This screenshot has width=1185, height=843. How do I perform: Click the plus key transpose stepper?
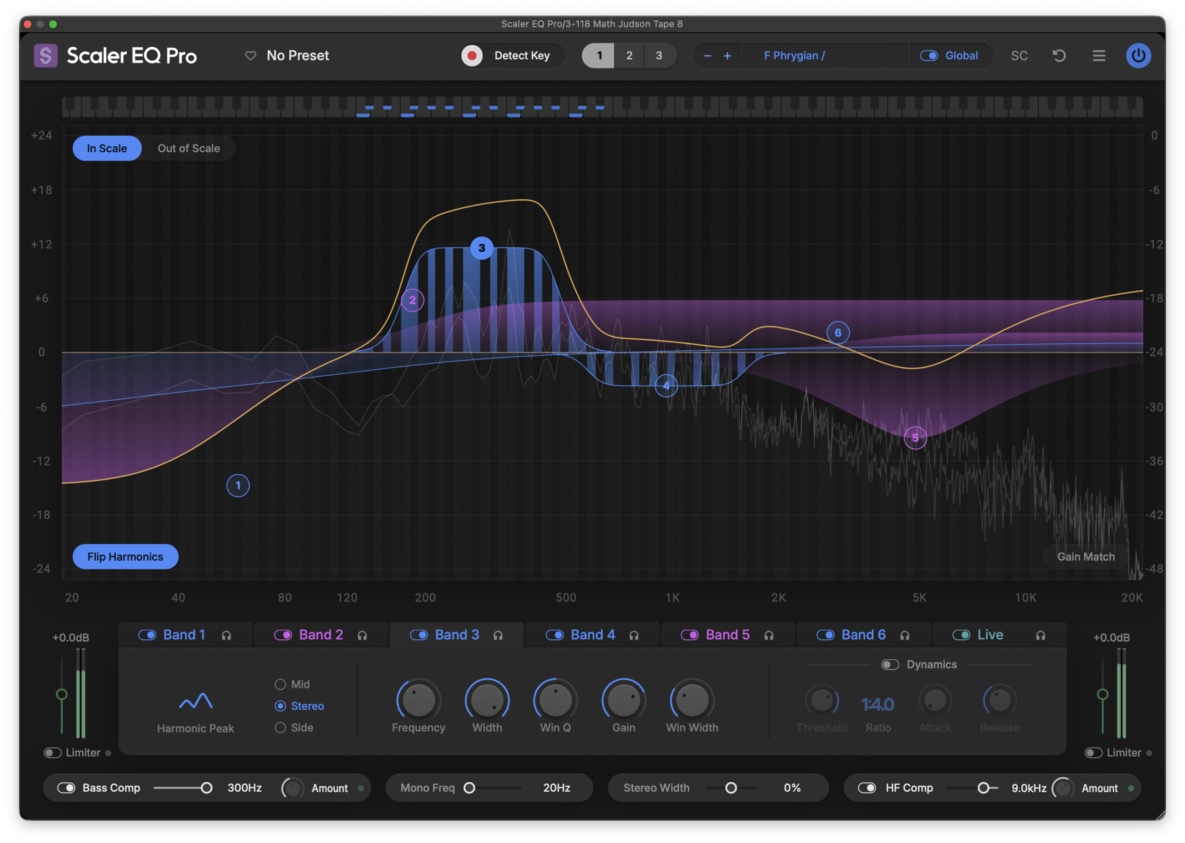point(727,56)
